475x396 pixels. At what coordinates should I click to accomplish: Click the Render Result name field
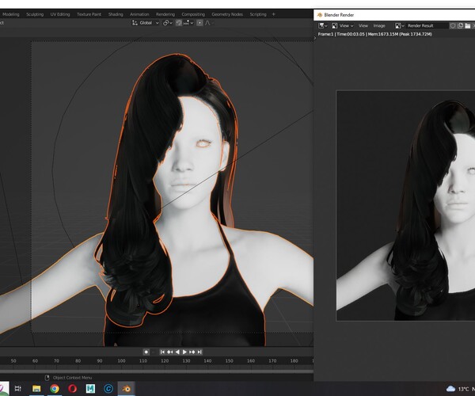pyautogui.click(x=427, y=26)
